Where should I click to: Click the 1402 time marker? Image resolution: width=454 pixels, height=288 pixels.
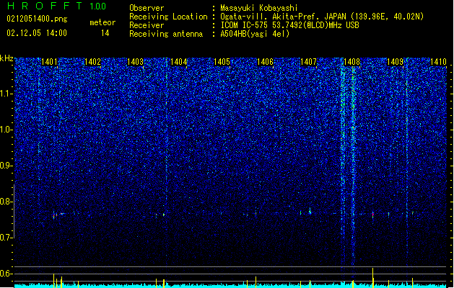(92, 62)
